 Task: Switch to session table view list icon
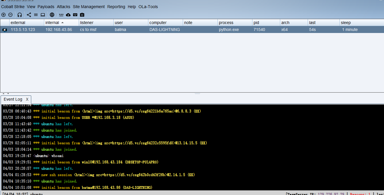tap(36, 15)
